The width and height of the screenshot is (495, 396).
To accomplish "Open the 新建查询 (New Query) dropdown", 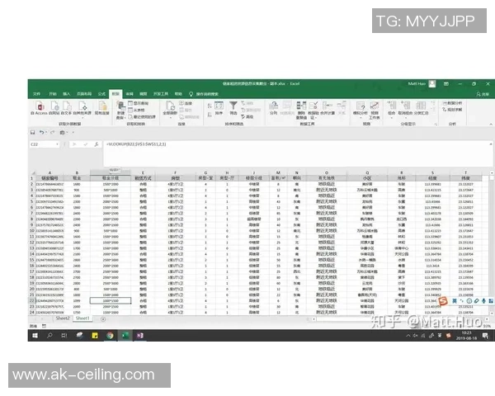I will 120,108.
